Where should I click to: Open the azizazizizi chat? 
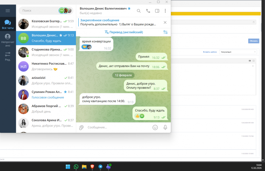pos(46,81)
